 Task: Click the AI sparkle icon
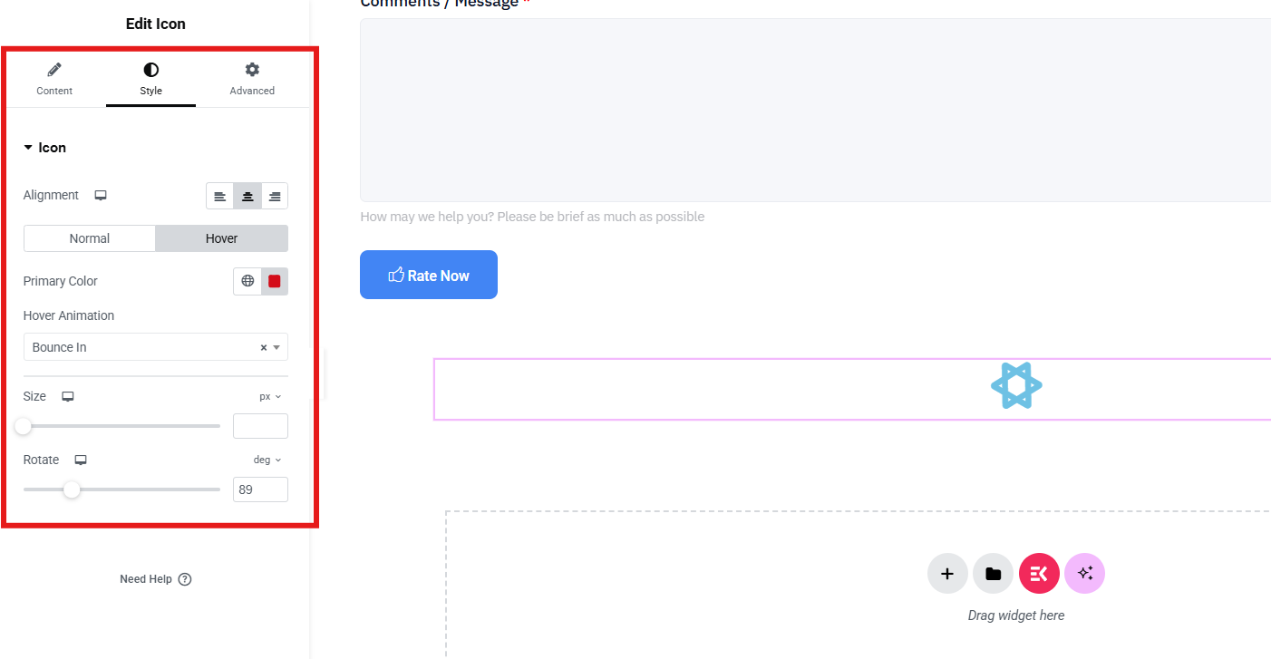1084,574
